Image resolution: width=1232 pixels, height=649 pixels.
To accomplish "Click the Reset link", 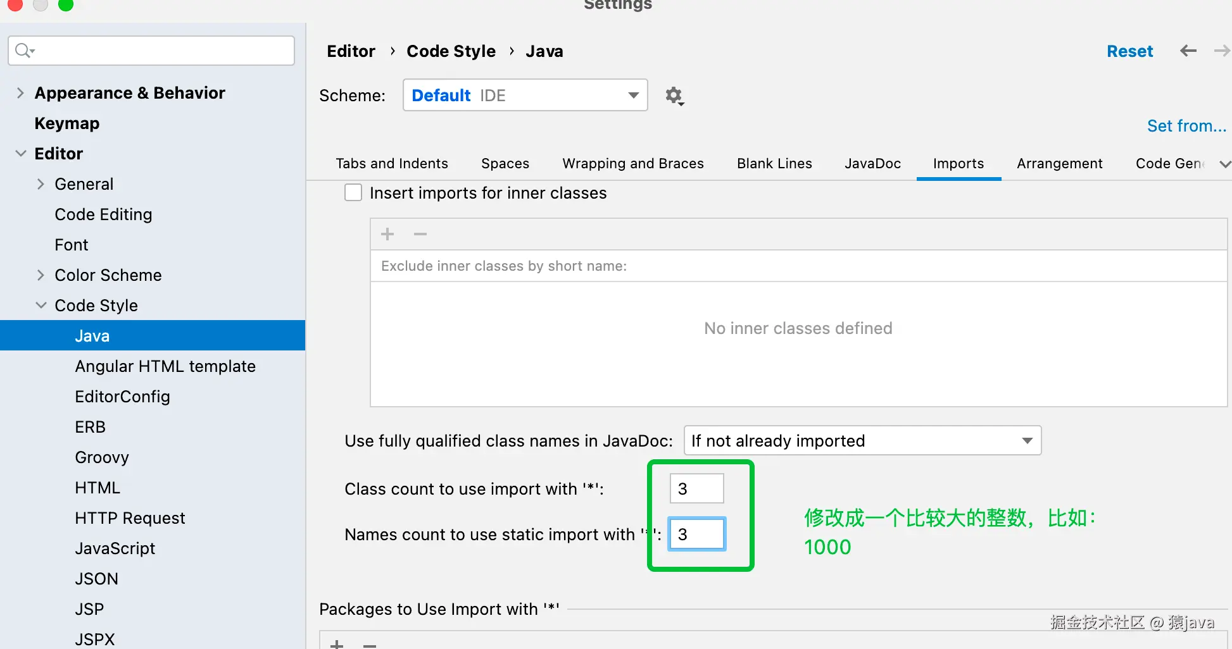I will [1129, 51].
